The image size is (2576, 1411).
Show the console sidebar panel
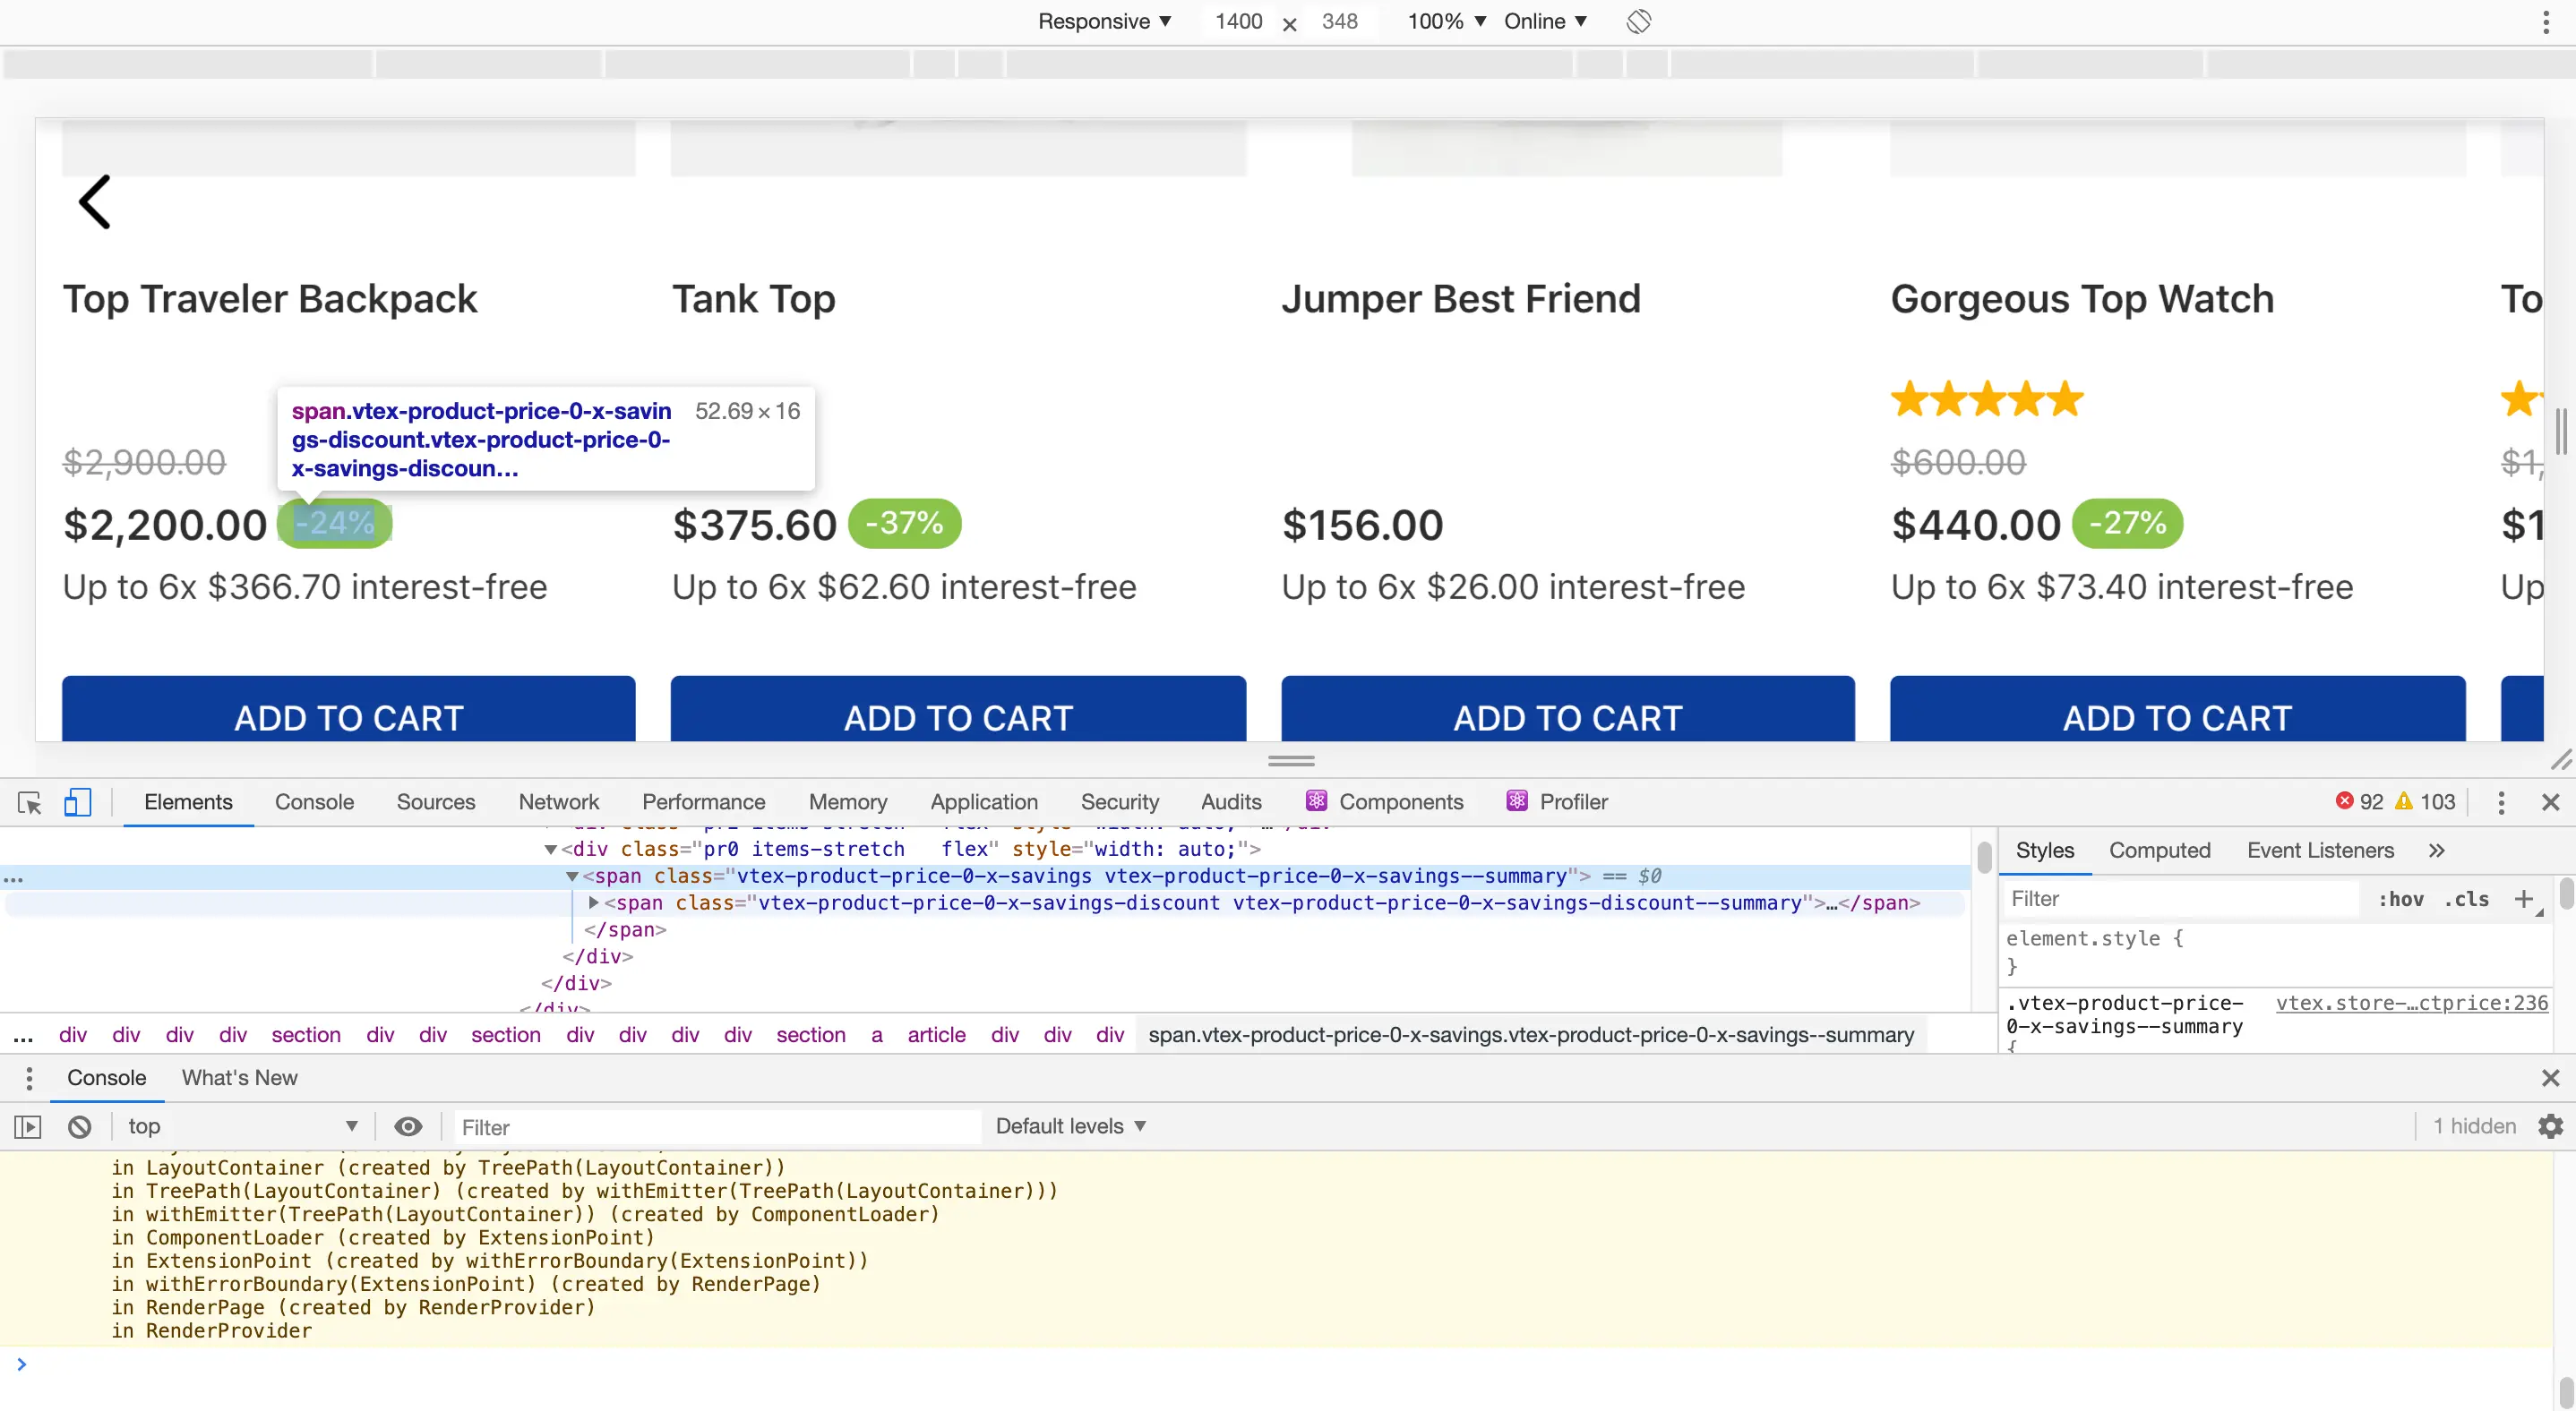click(28, 1125)
